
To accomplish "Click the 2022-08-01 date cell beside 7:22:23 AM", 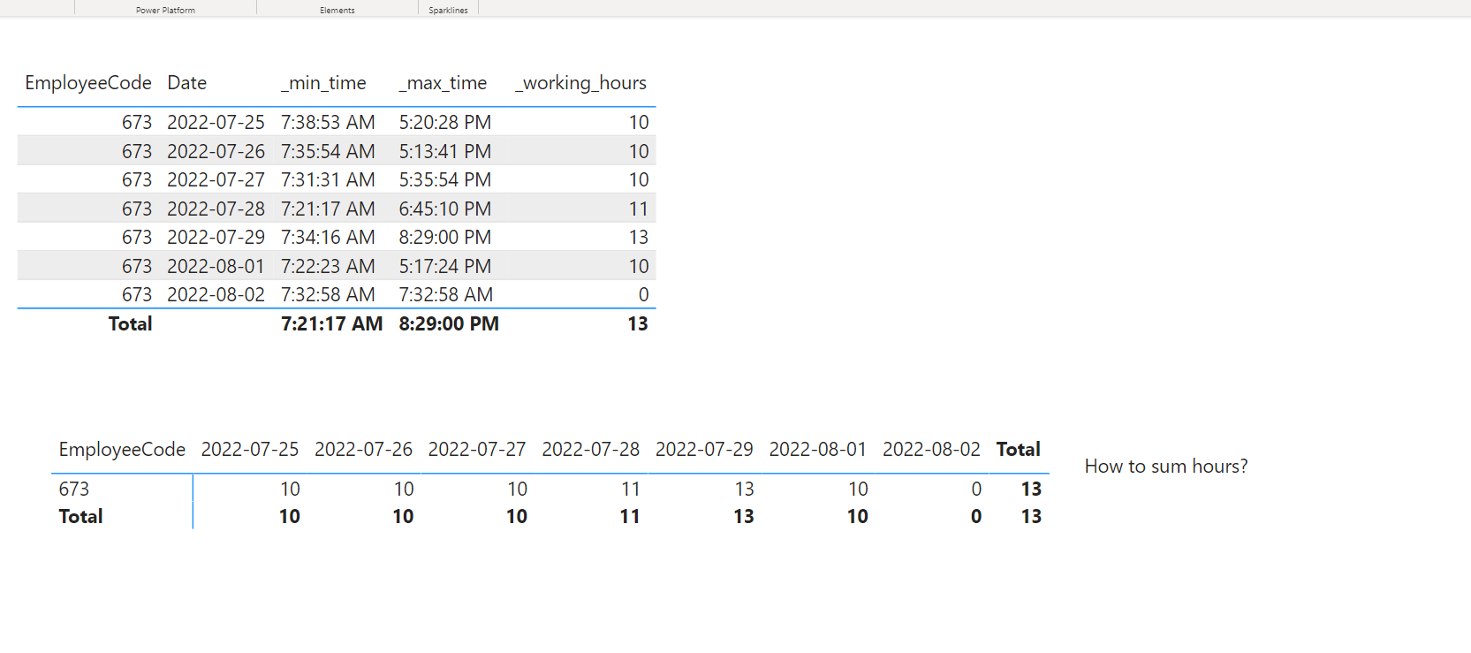I will pyautogui.click(x=216, y=266).
